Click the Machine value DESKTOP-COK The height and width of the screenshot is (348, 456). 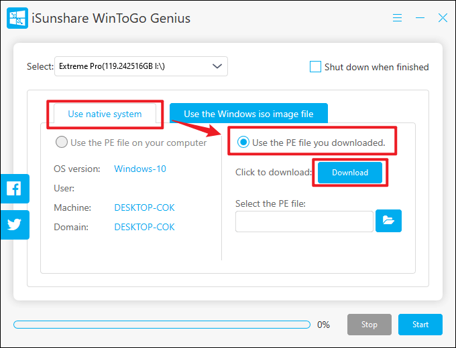[x=145, y=207]
